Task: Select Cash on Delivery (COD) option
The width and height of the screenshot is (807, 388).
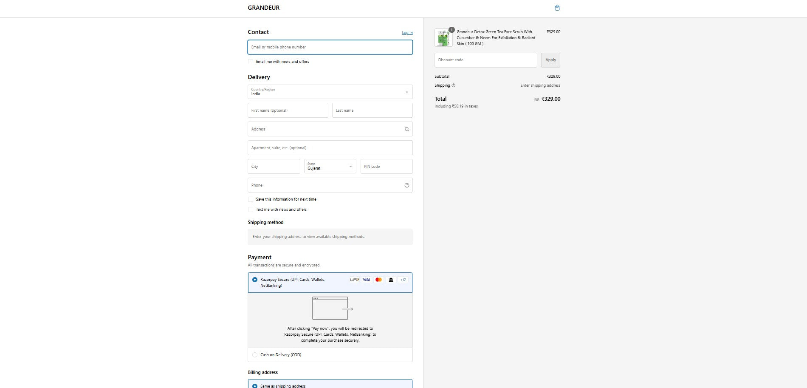Action: pyautogui.click(x=255, y=355)
